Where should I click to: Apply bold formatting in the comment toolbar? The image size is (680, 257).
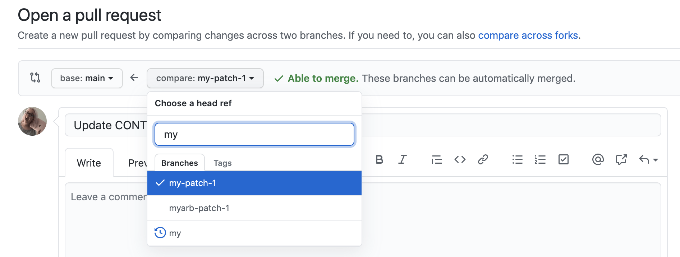click(379, 160)
